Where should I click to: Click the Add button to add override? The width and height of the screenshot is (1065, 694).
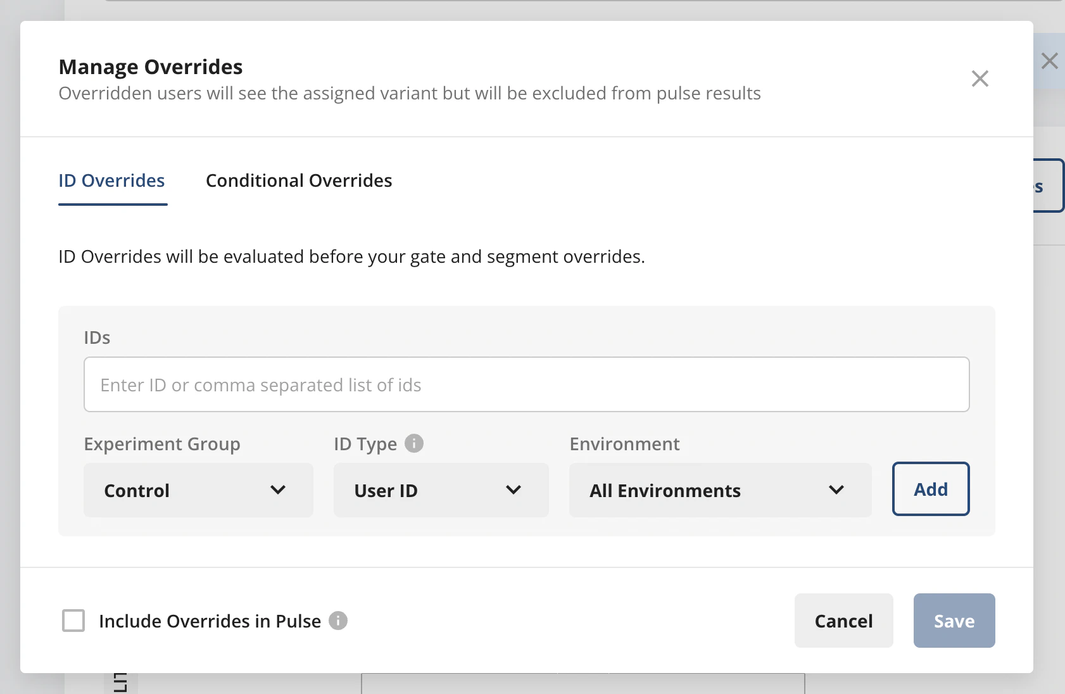[x=931, y=489]
